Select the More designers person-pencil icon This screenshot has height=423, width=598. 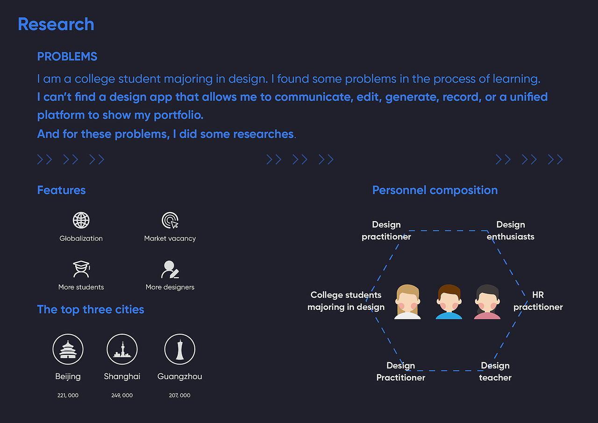point(170,269)
